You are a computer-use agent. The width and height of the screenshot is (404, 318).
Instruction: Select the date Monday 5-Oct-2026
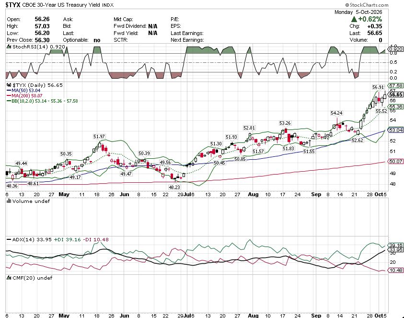[358, 12]
